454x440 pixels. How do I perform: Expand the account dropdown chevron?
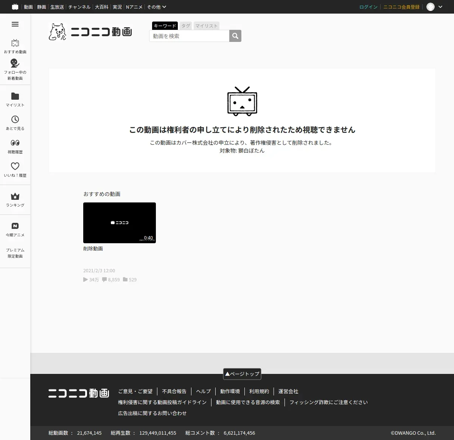[x=440, y=7]
